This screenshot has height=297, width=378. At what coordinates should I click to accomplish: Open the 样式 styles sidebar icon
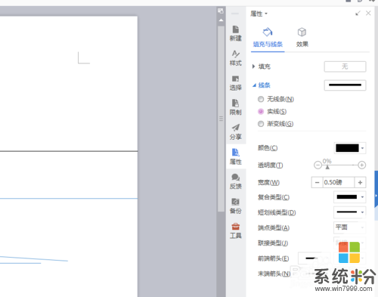pyautogui.click(x=236, y=58)
